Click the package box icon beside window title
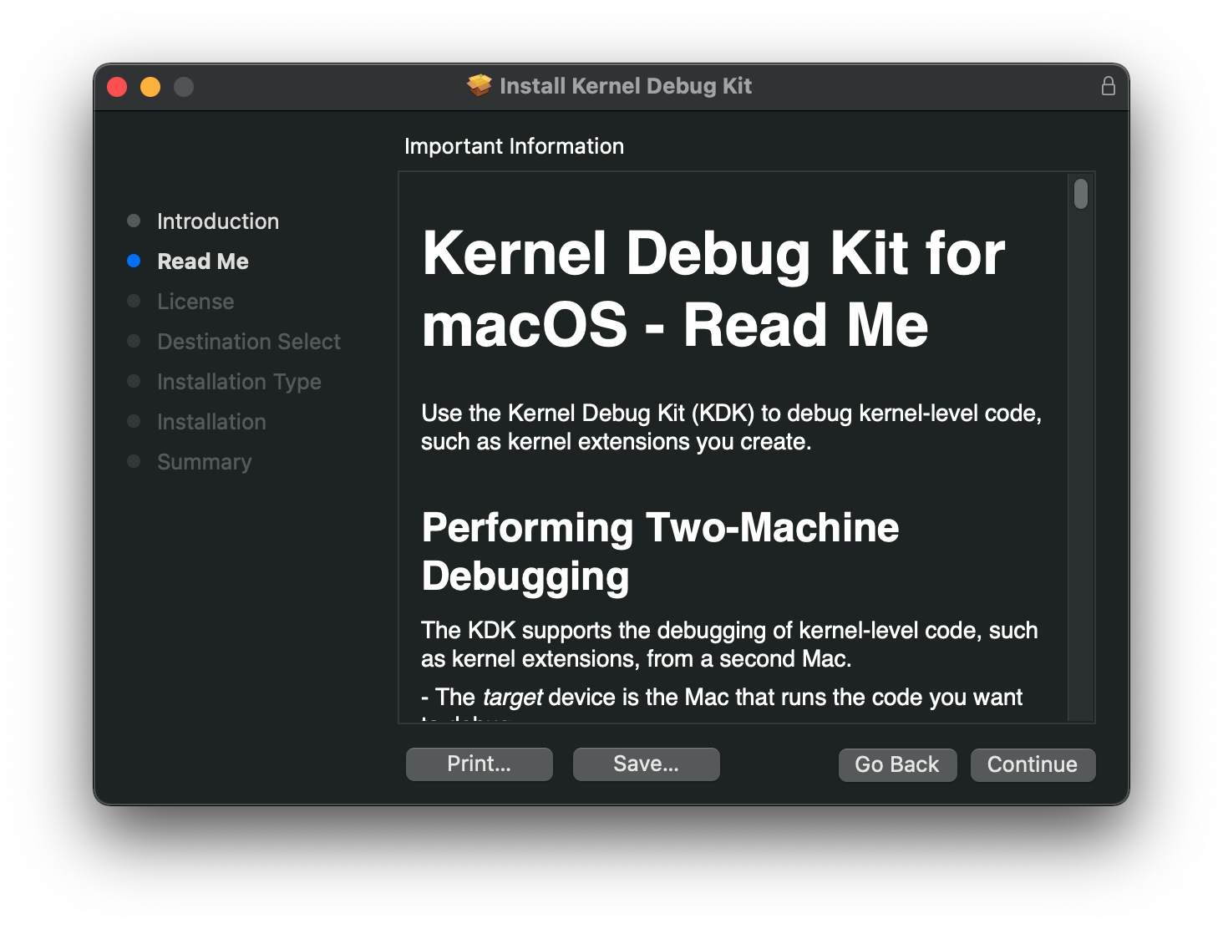The width and height of the screenshot is (1223, 929). [480, 85]
